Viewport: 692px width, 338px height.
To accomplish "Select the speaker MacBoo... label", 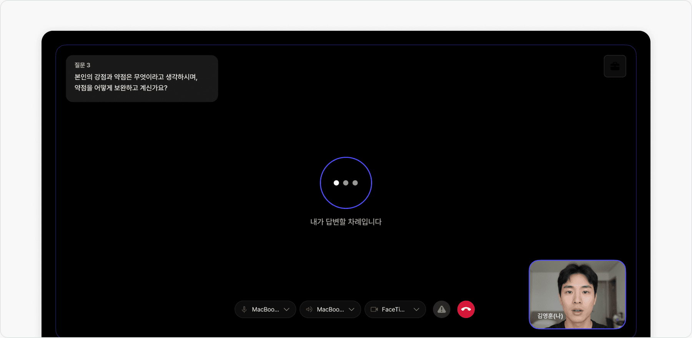I will pyautogui.click(x=330, y=309).
